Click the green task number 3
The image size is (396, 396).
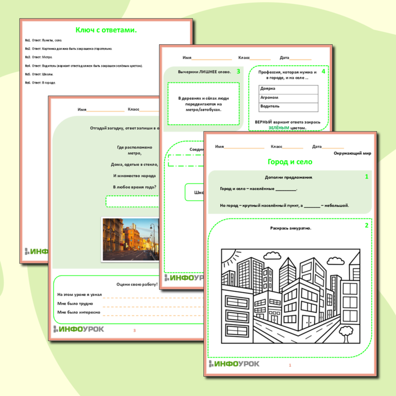pos(238,71)
